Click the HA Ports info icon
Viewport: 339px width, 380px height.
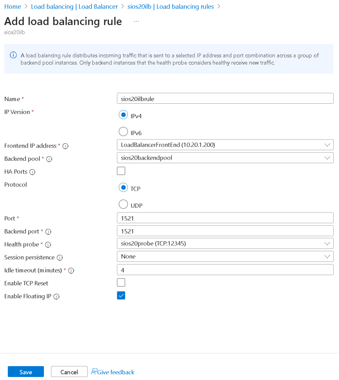(x=32, y=172)
